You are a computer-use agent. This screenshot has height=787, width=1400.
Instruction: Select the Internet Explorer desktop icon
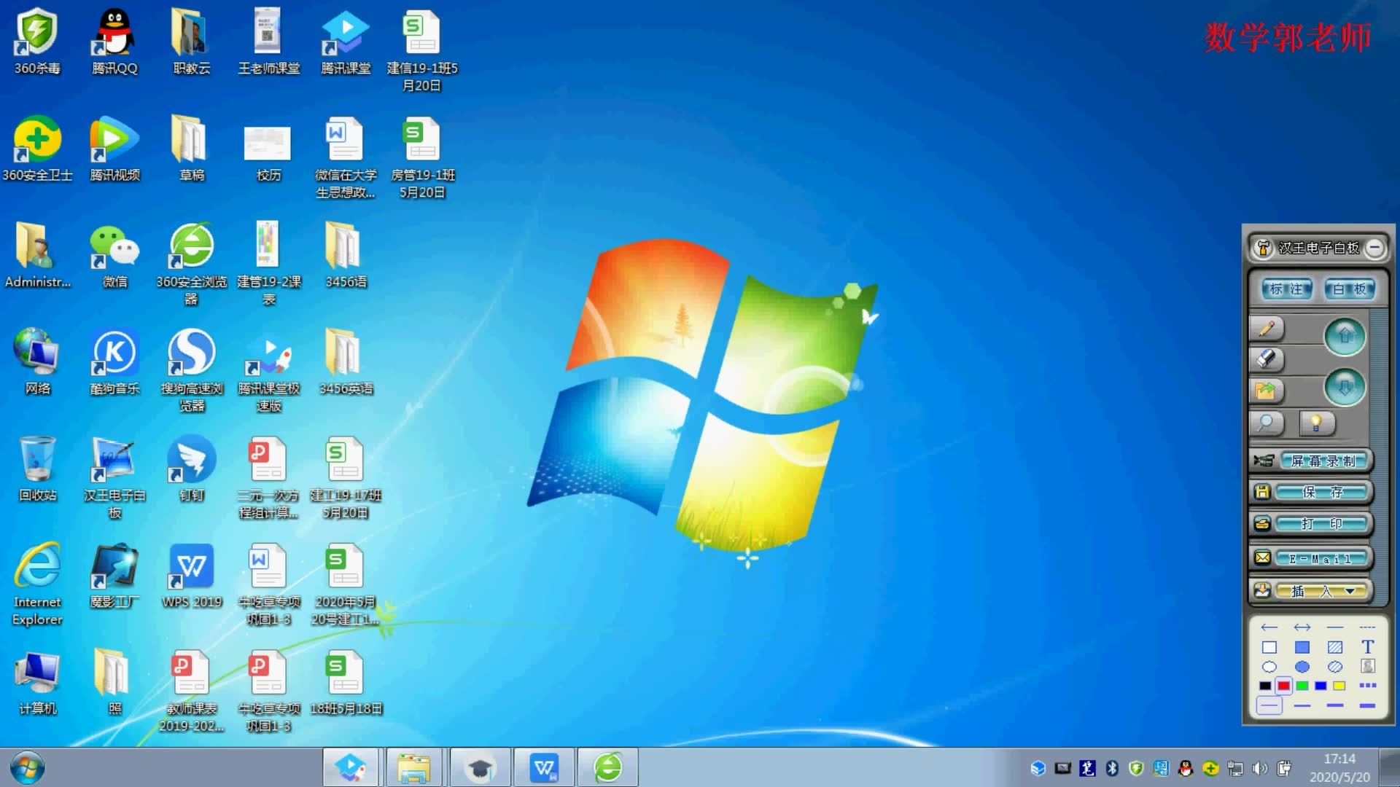point(37,584)
